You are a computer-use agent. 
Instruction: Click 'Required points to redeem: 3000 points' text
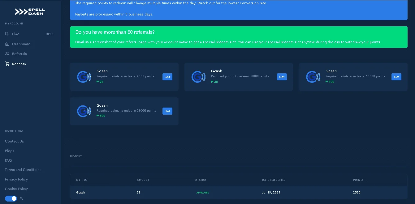(240, 76)
